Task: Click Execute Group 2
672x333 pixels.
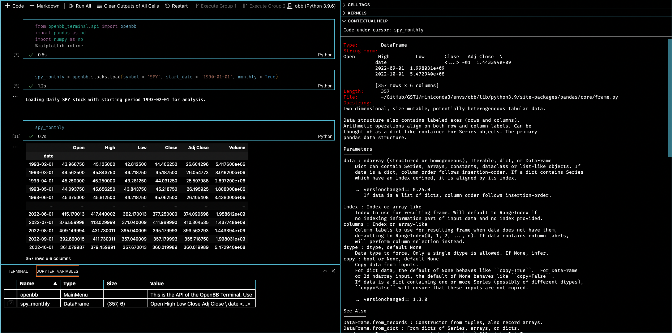Action: coord(264,6)
